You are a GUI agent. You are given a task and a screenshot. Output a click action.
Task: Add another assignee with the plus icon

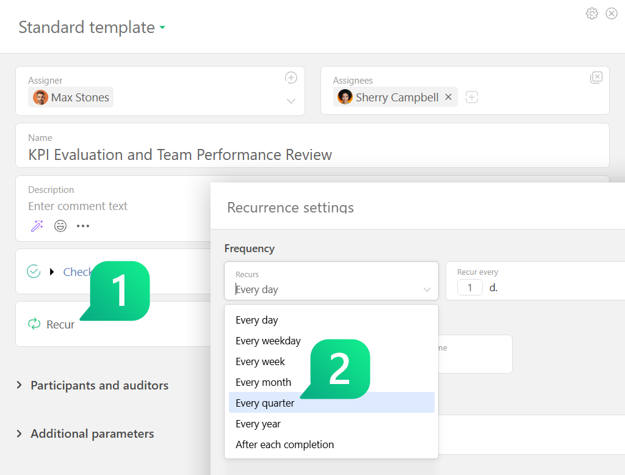(472, 97)
